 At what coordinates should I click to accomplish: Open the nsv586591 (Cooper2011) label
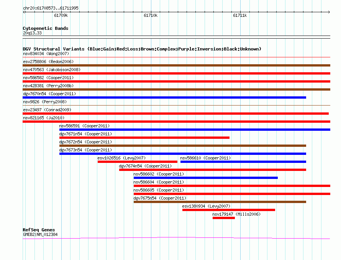pos(84,126)
